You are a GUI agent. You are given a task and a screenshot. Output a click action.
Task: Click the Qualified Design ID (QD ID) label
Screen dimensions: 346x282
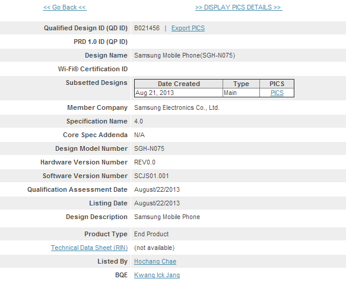click(85, 28)
